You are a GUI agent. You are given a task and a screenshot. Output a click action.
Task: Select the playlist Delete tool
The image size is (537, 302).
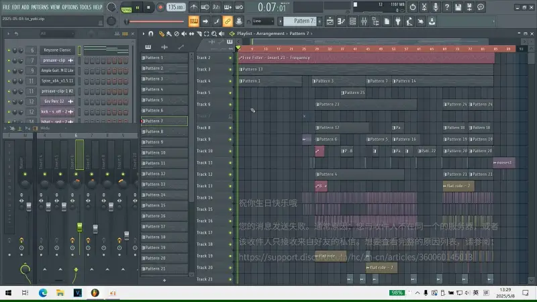(177, 34)
